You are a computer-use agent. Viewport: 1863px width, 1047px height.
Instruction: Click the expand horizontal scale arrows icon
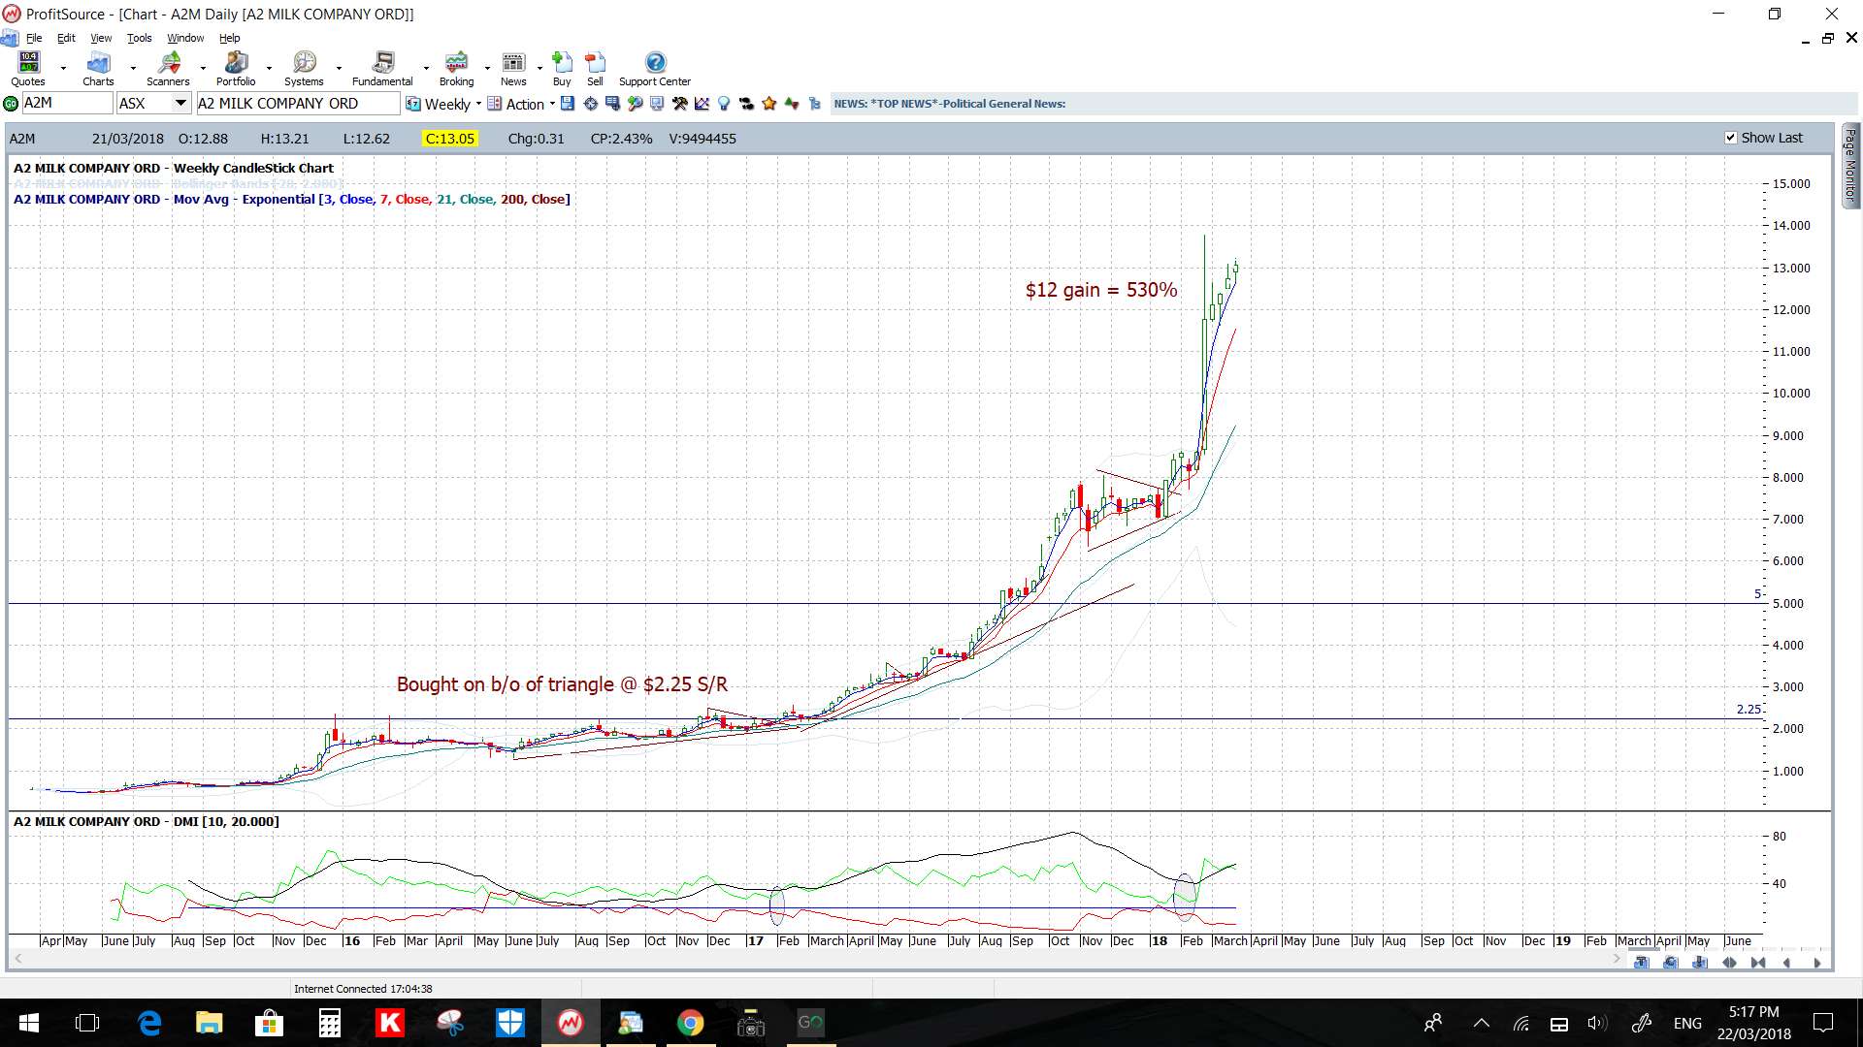click(x=1729, y=963)
